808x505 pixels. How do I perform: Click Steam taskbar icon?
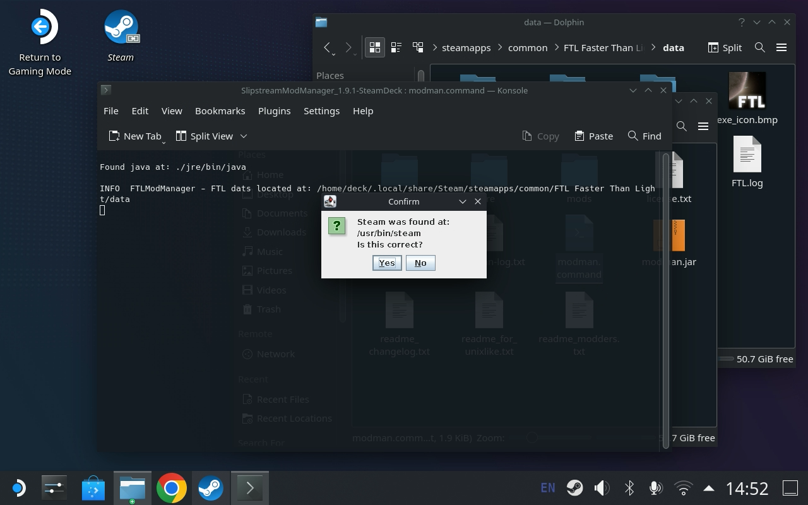point(210,488)
